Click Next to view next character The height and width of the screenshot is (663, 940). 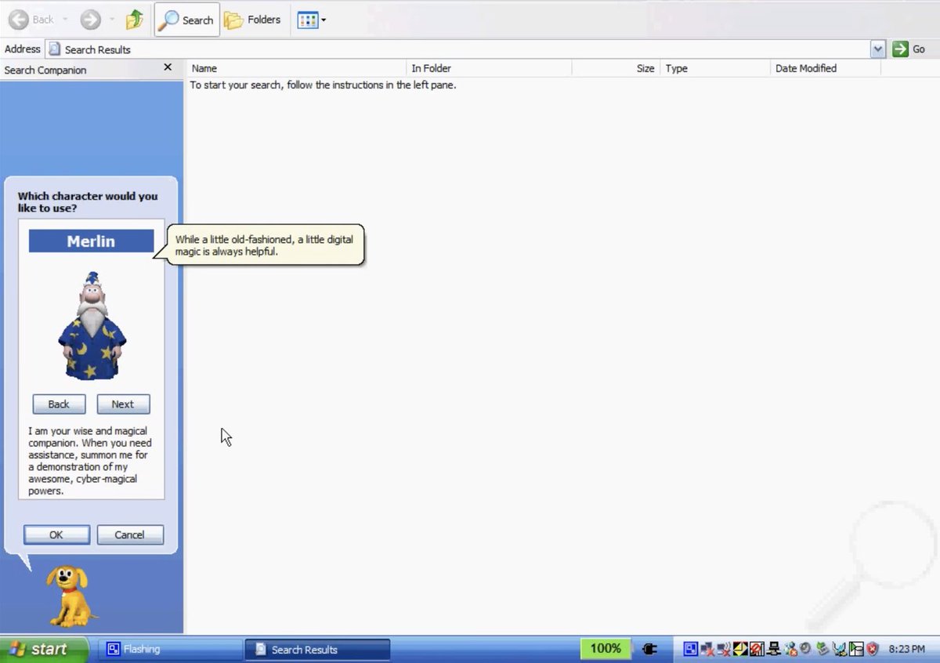pos(123,404)
